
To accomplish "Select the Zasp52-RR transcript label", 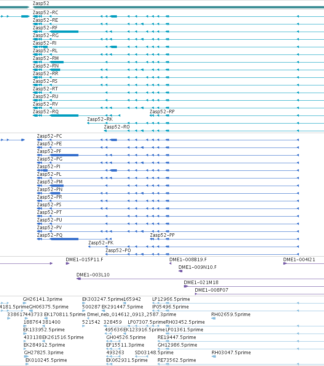I will pyautogui.click(x=45, y=74).
